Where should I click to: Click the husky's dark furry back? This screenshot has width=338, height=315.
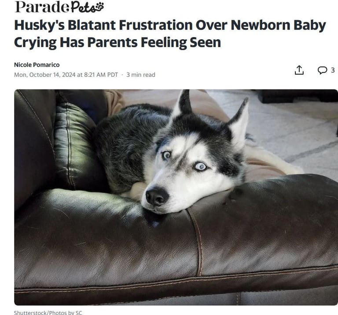(125, 138)
